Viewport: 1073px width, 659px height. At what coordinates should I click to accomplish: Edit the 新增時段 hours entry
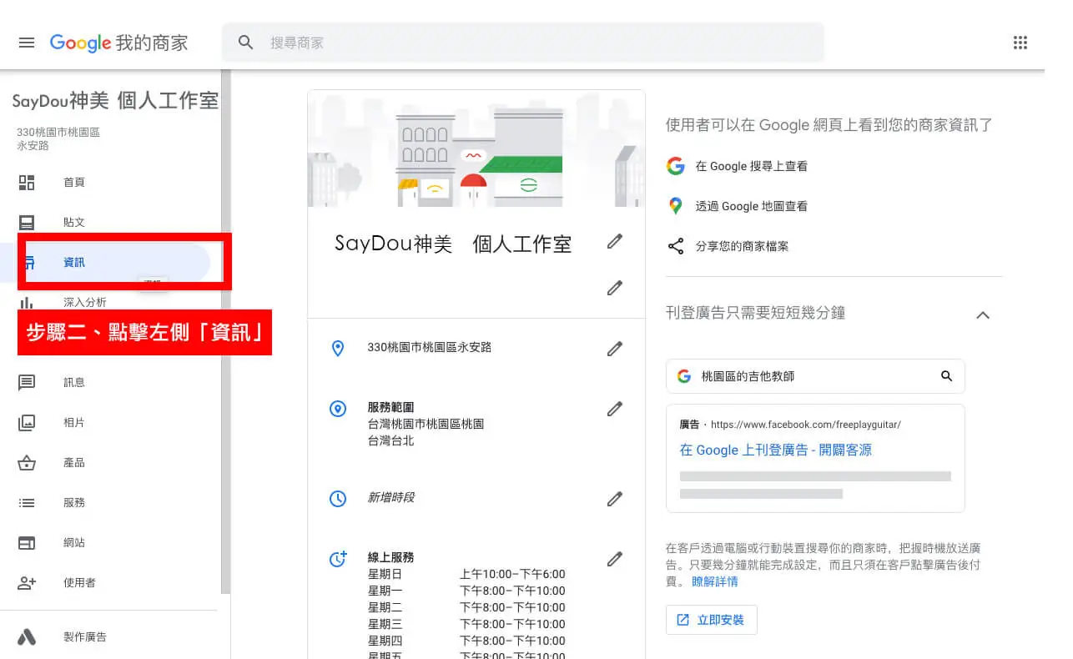click(x=615, y=499)
